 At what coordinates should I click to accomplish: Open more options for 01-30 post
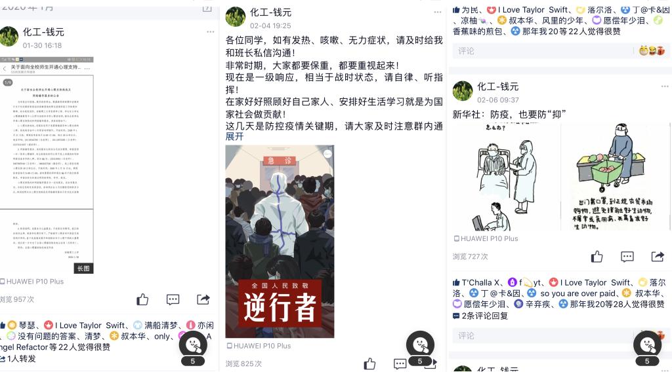pos(211,32)
